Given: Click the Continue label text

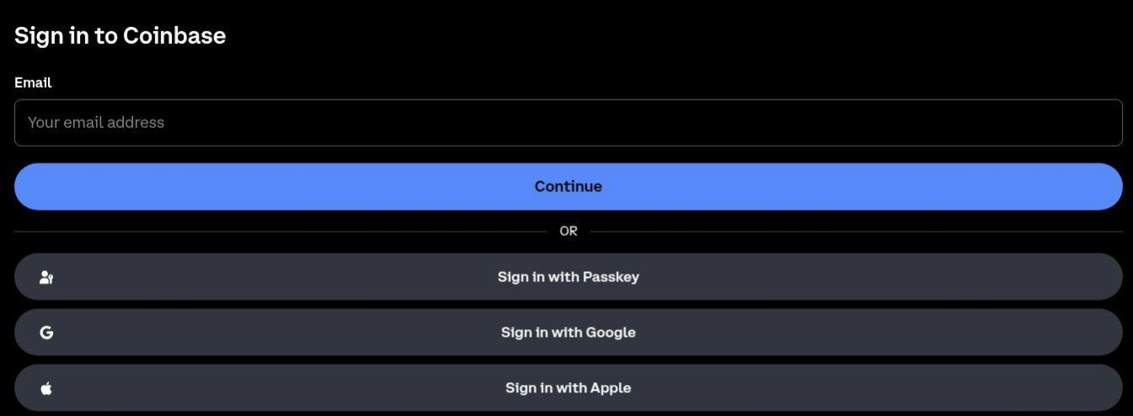Looking at the screenshot, I should (568, 187).
